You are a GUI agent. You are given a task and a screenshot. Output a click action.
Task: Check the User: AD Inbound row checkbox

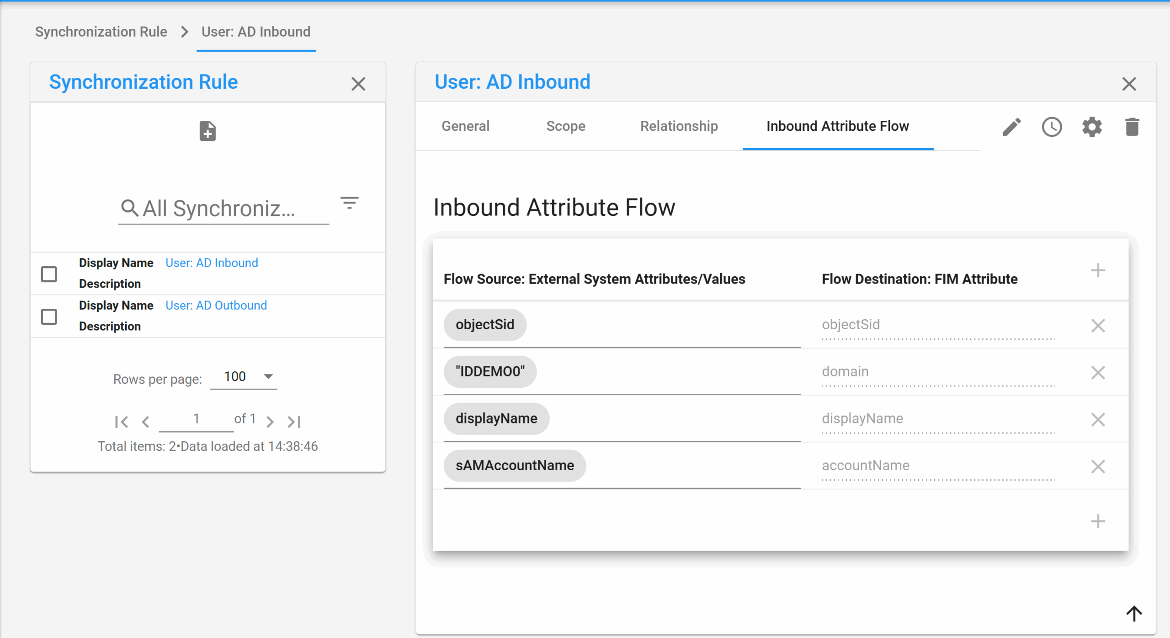[49, 274]
